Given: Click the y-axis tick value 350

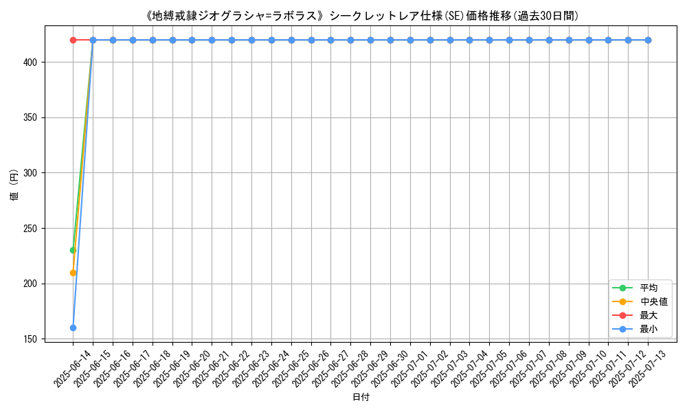Looking at the screenshot, I should point(30,118).
